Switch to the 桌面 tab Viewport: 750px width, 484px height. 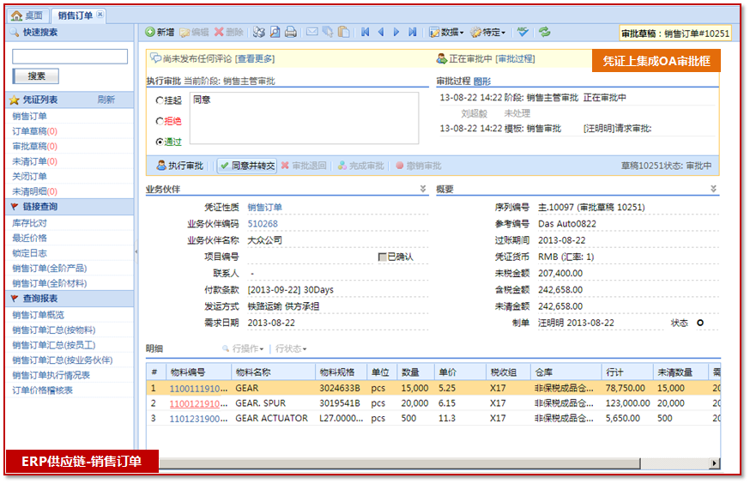coord(27,15)
